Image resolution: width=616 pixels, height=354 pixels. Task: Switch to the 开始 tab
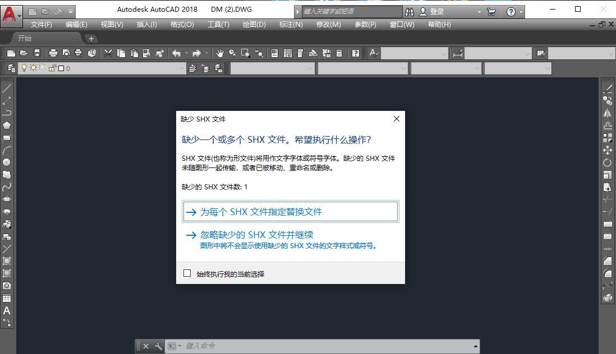click(x=24, y=38)
